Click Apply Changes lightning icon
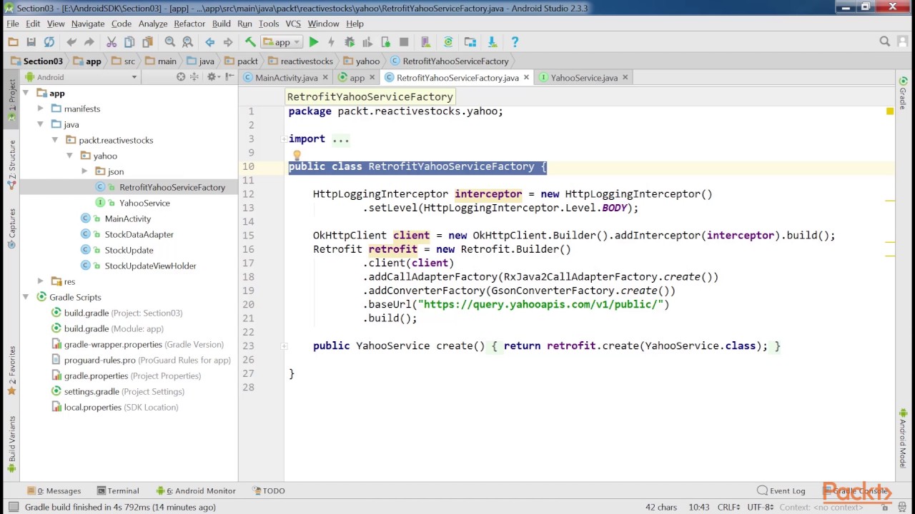This screenshot has width=915, height=514. pos(331,42)
